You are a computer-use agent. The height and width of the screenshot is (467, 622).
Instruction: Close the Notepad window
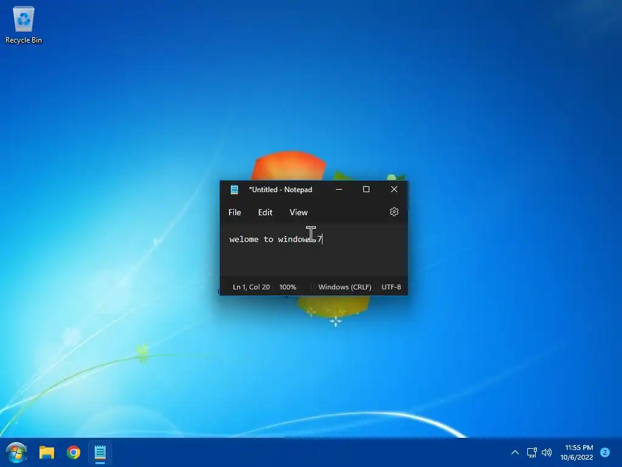tap(394, 190)
